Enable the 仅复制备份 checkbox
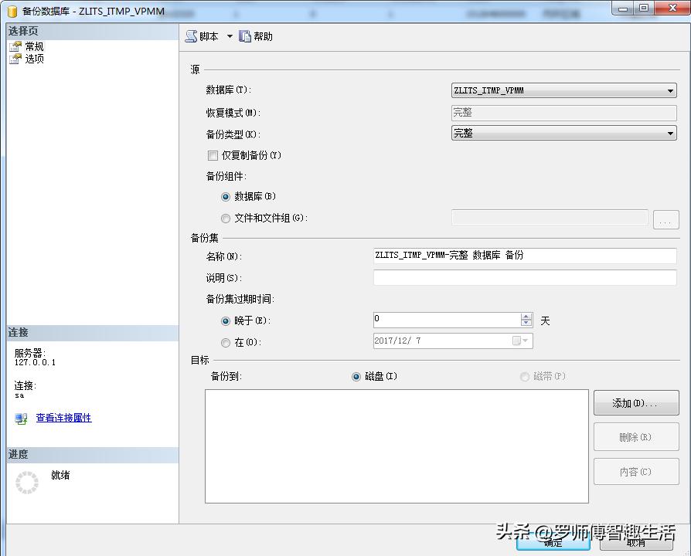Screen dimensions: 691x556 (x=213, y=155)
